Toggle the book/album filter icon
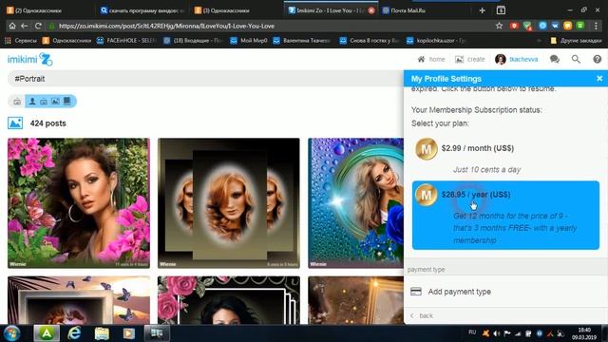Image resolution: width=608 pixels, height=342 pixels. coord(67,102)
